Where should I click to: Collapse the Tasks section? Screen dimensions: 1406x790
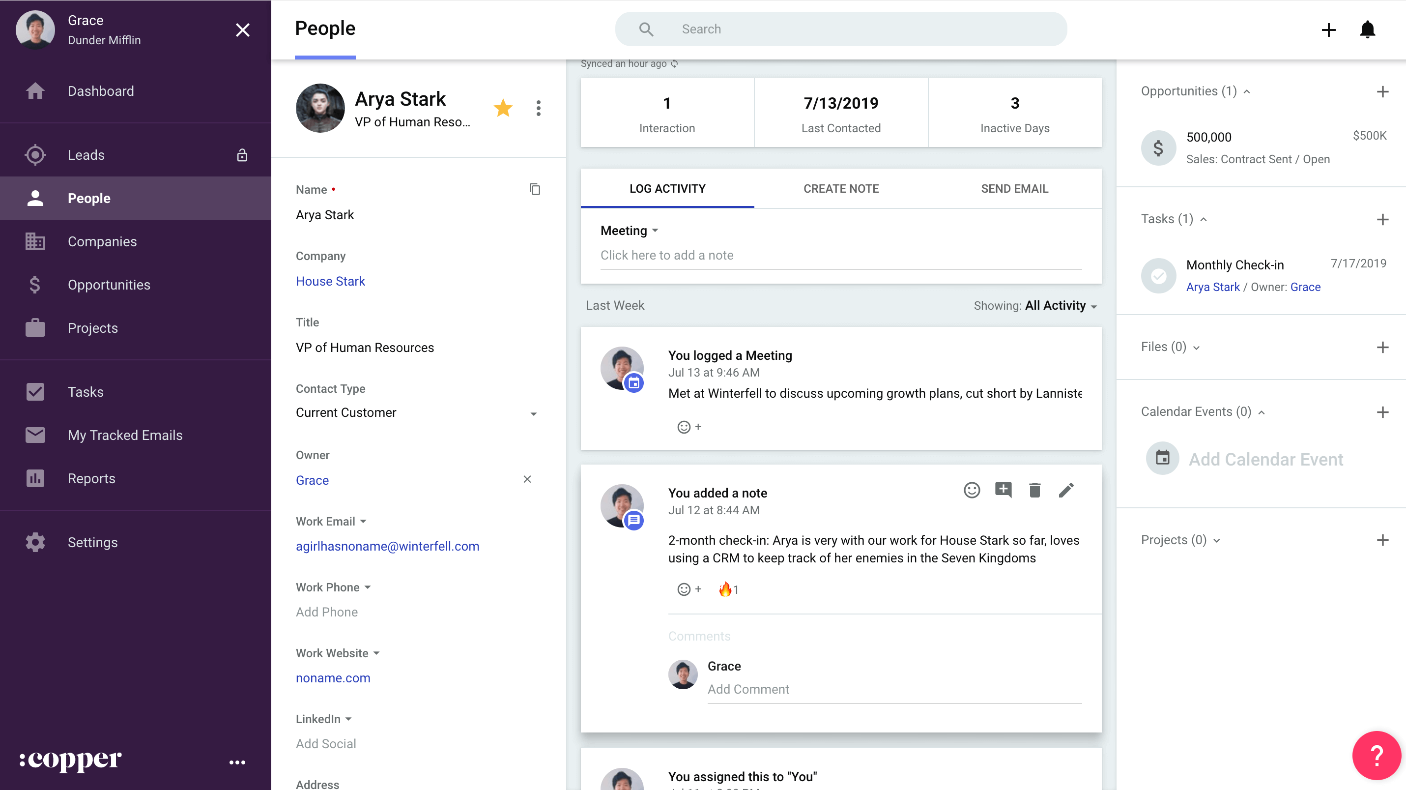[x=1204, y=219]
